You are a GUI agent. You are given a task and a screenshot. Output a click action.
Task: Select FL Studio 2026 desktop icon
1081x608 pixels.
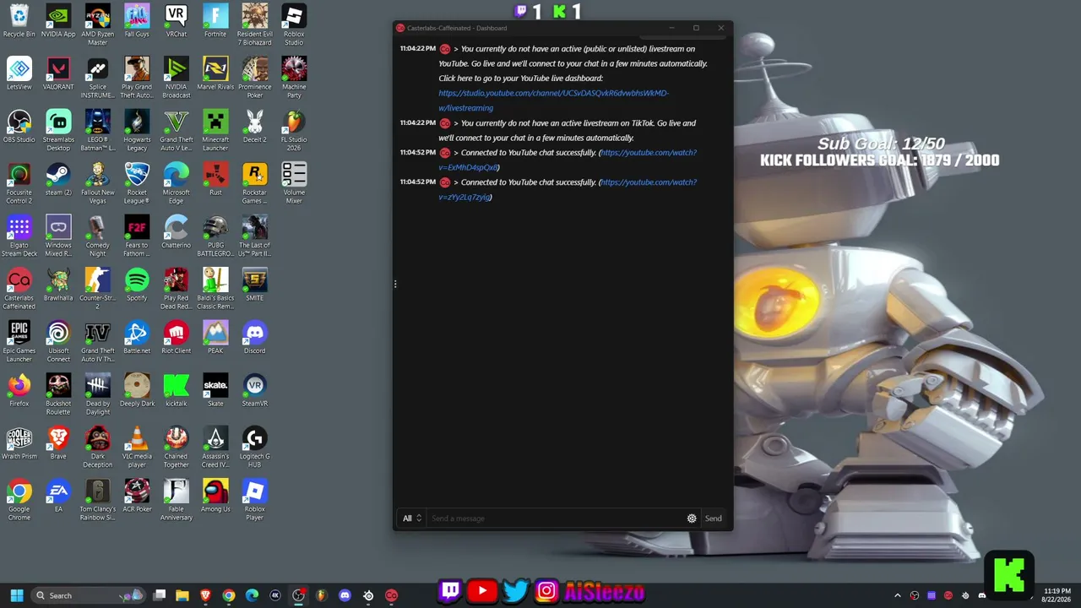294,131
